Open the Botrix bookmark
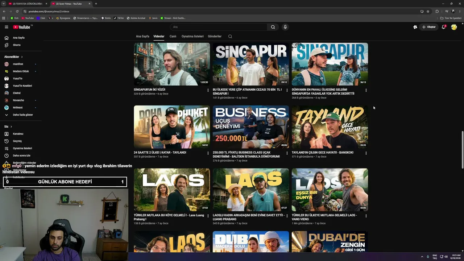 106,18
